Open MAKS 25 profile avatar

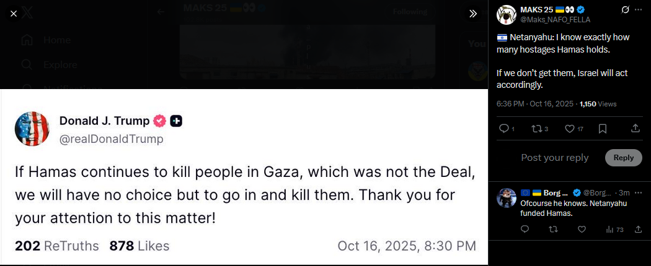[x=506, y=14]
